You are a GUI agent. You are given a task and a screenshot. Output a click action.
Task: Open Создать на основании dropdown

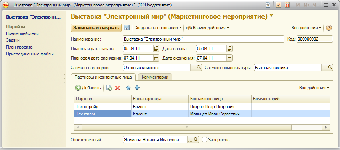pyautogui.click(x=158, y=28)
